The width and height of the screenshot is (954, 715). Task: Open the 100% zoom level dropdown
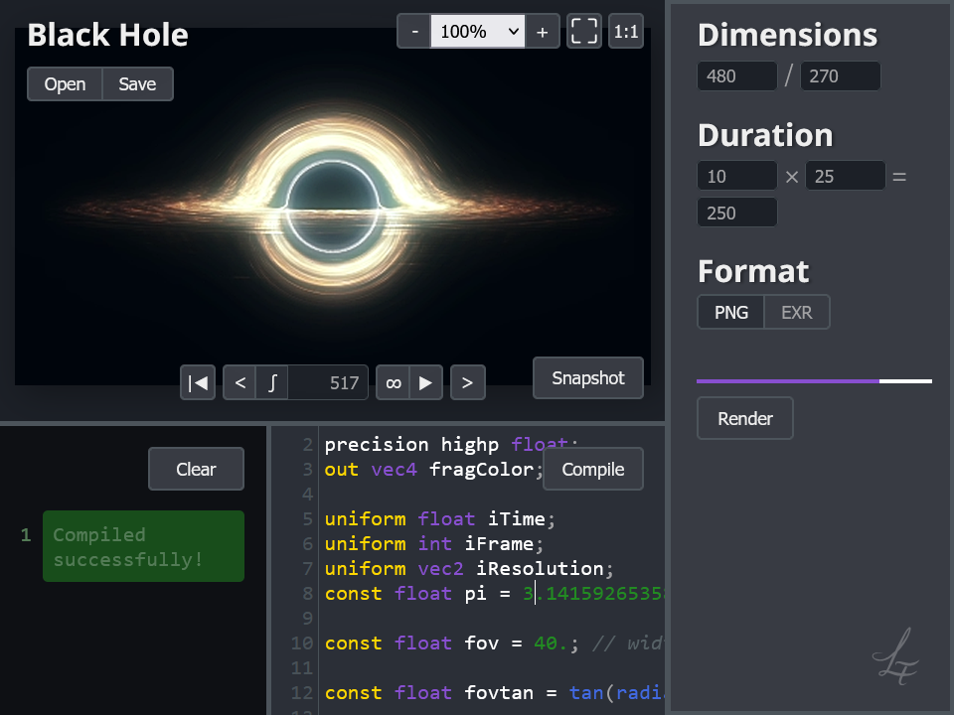coord(480,32)
